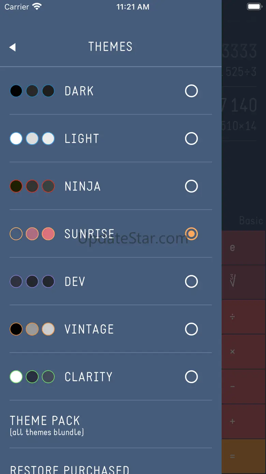Click the black swatch of VINTAGE theme
The image size is (266, 474).
point(16,329)
